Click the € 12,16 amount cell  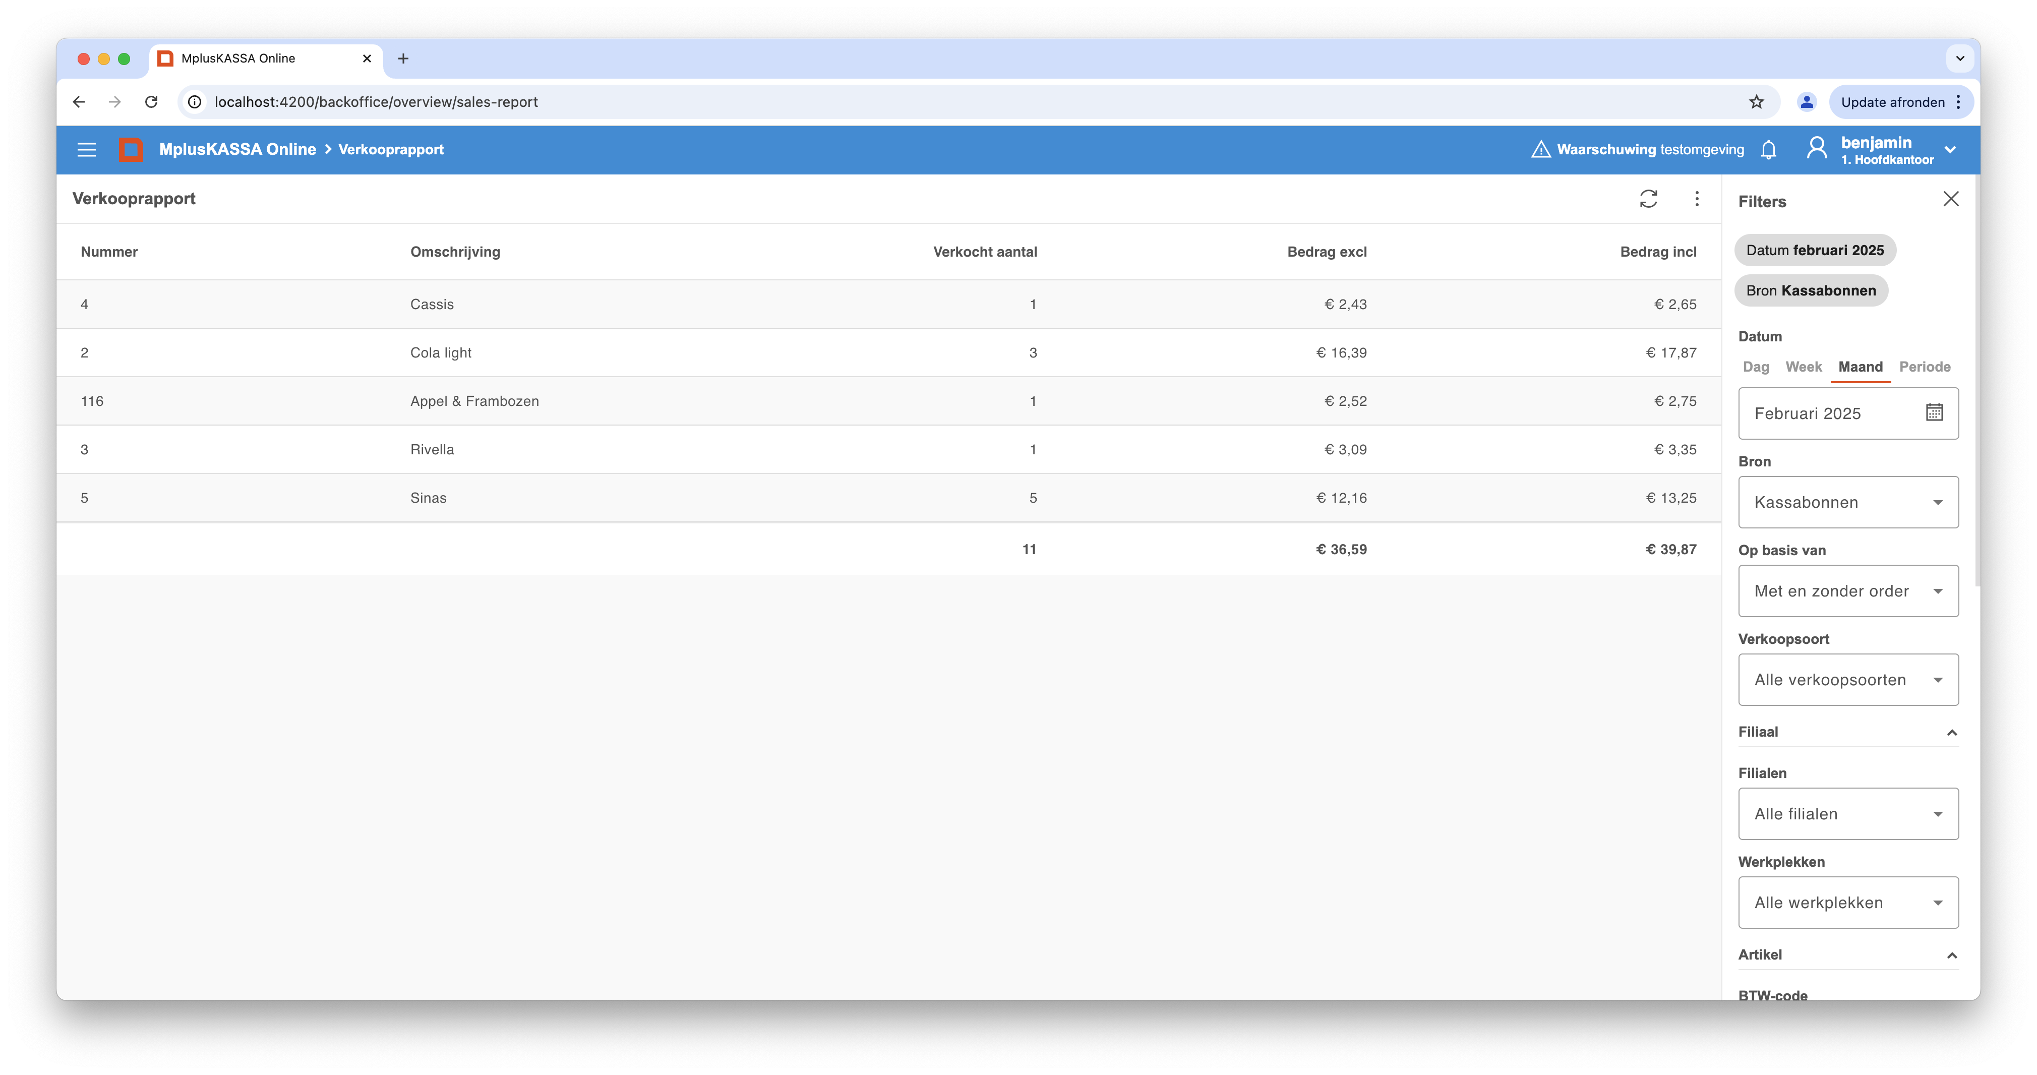click(1341, 498)
